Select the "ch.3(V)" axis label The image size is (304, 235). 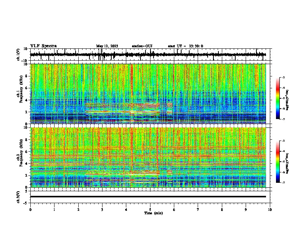point(18,197)
